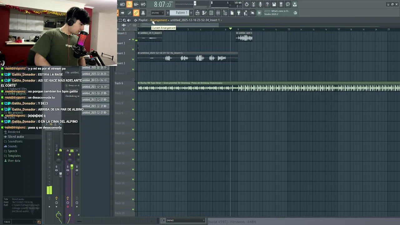400x225 pixels.
Task: Click the undo history circular arrow icon
Action: (247, 4)
